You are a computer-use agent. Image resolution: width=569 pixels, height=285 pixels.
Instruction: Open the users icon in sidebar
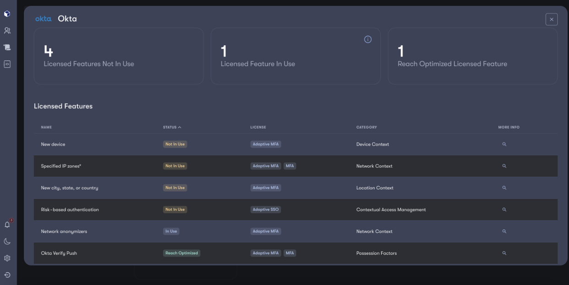tap(7, 31)
